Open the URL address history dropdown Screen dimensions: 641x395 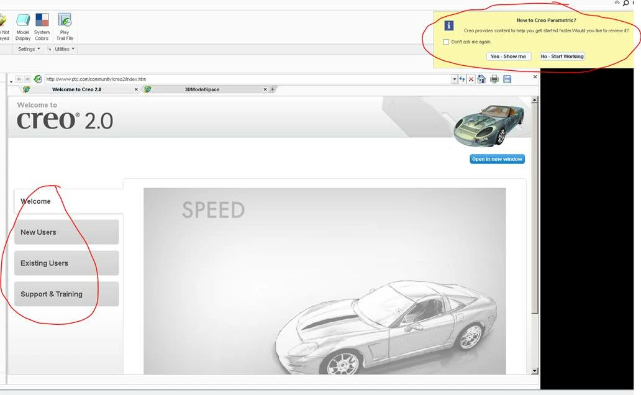455,79
